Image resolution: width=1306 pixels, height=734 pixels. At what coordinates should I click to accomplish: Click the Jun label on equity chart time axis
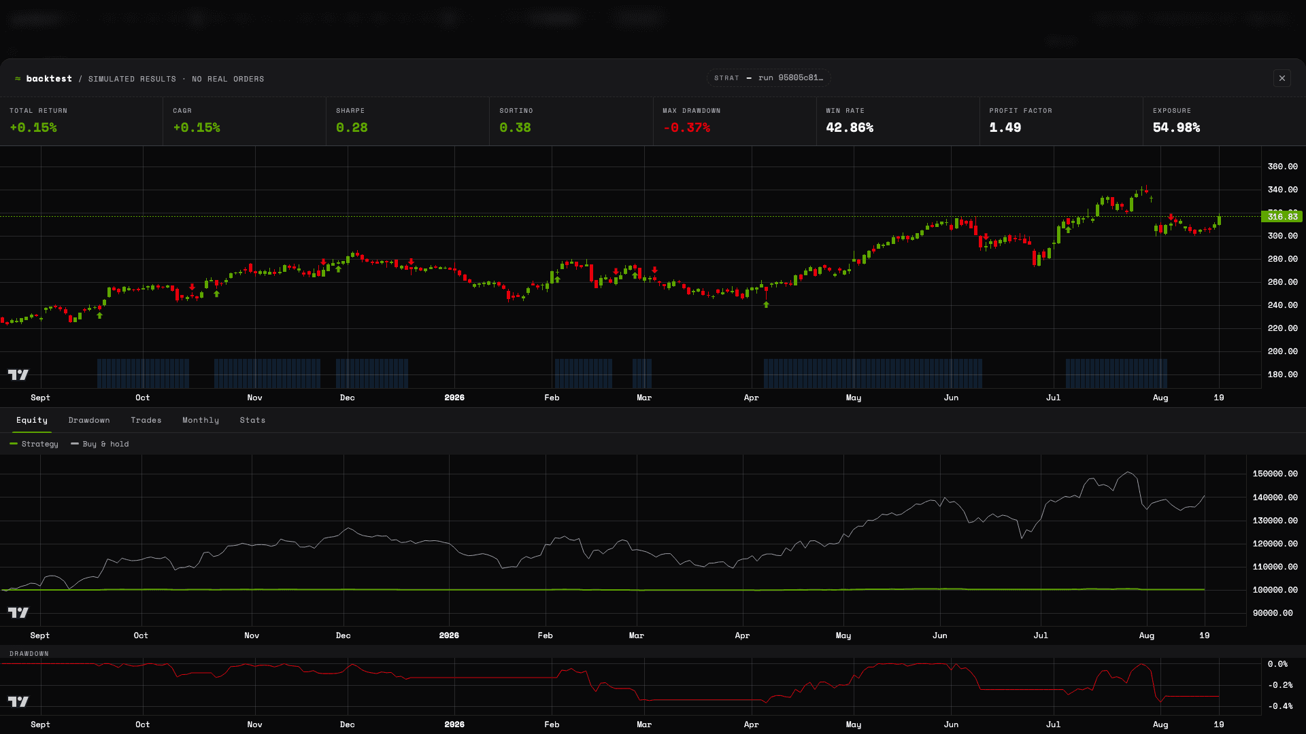[939, 635]
